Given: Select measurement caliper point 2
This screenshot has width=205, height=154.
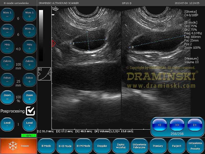Looking at the screenshot, I should (89, 51).
